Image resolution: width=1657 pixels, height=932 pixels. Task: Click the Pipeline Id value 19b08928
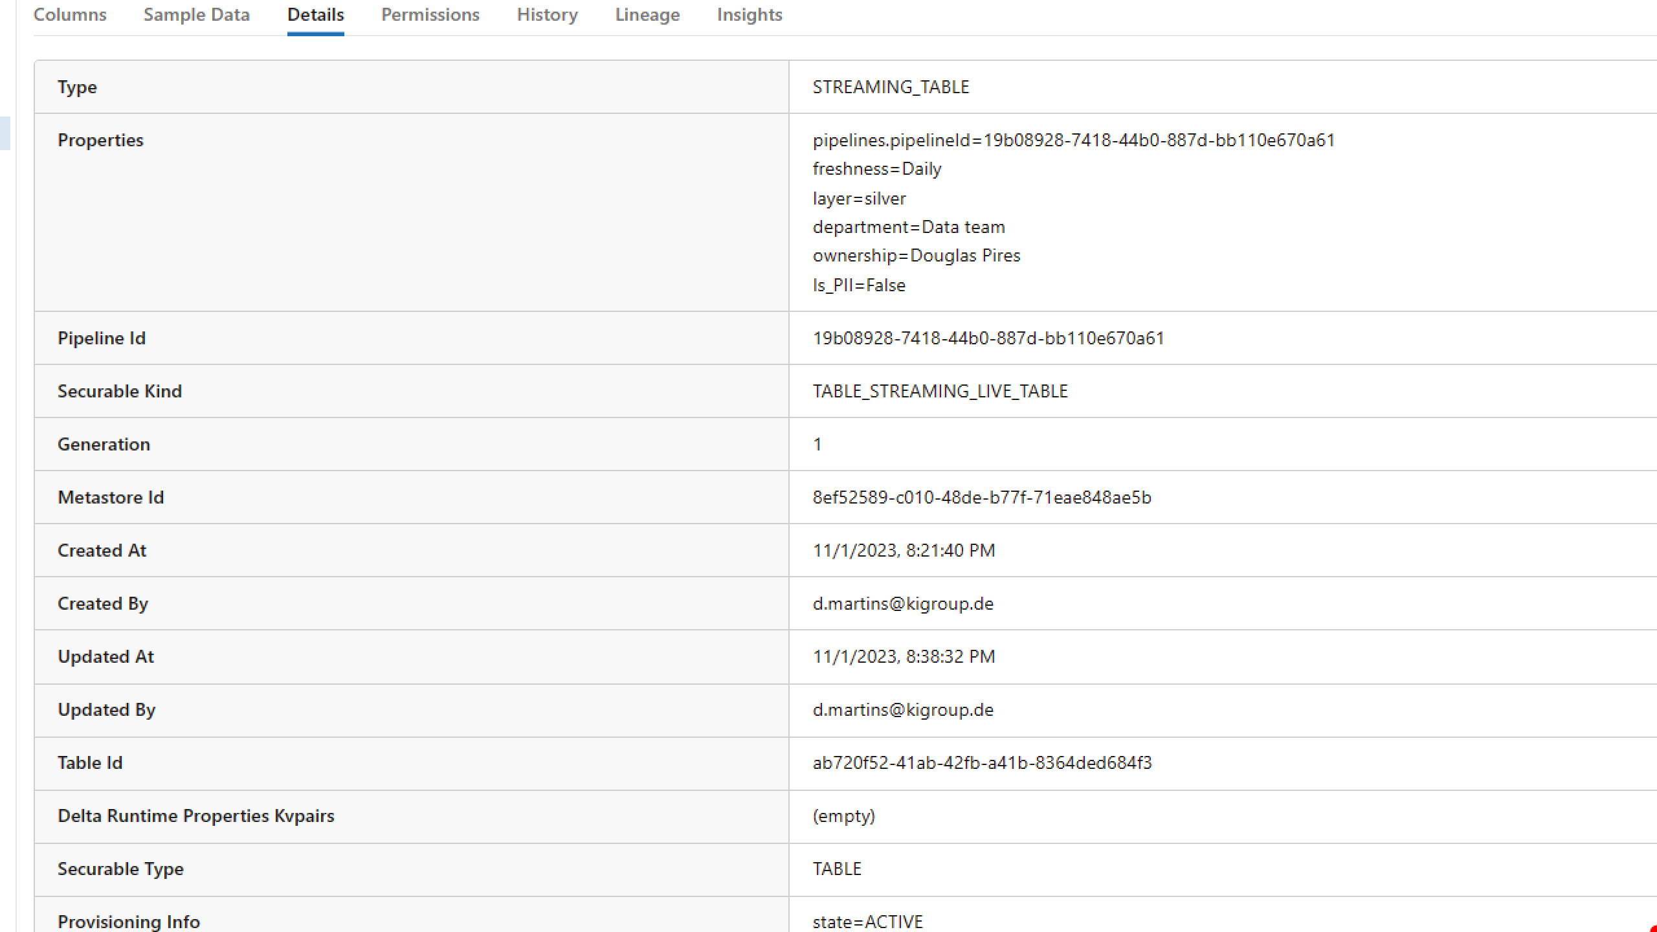coord(988,338)
